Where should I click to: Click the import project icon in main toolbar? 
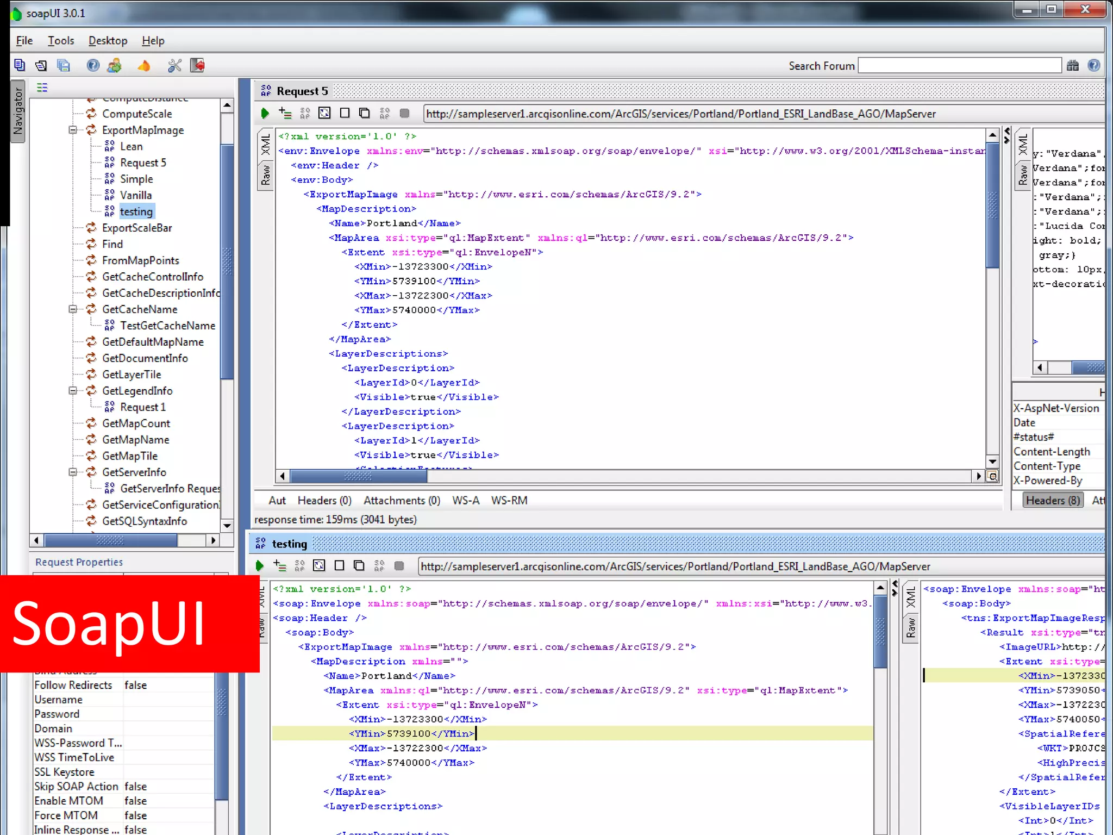(41, 65)
